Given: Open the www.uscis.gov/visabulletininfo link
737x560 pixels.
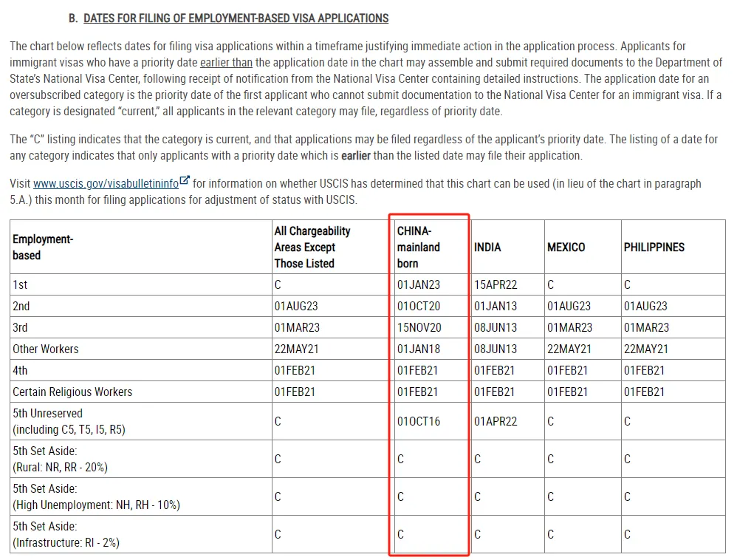Looking at the screenshot, I should (106, 184).
